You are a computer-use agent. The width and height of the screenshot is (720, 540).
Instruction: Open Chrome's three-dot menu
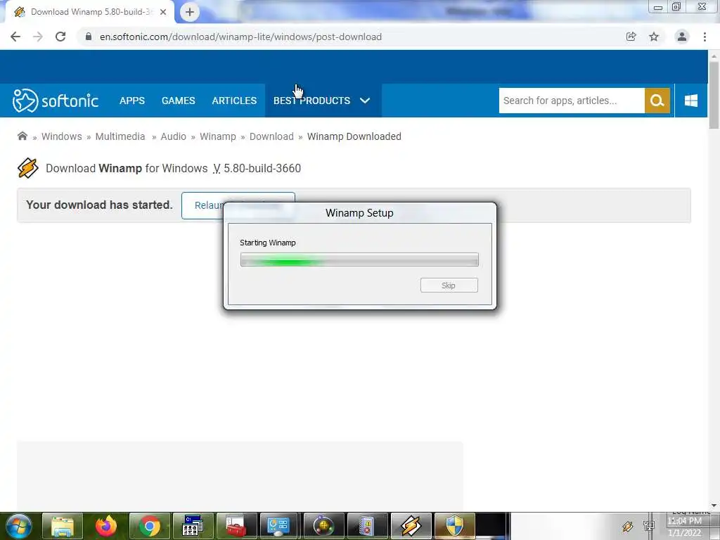tap(705, 37)
